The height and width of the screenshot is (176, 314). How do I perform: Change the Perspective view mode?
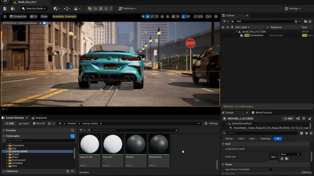pyautogui.click(x=18, y=17)
